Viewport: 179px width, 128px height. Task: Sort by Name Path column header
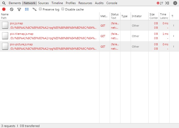click(x=50, y=16)
